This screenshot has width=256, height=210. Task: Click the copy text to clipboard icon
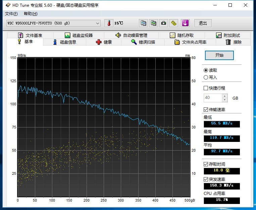coord(144,23)
